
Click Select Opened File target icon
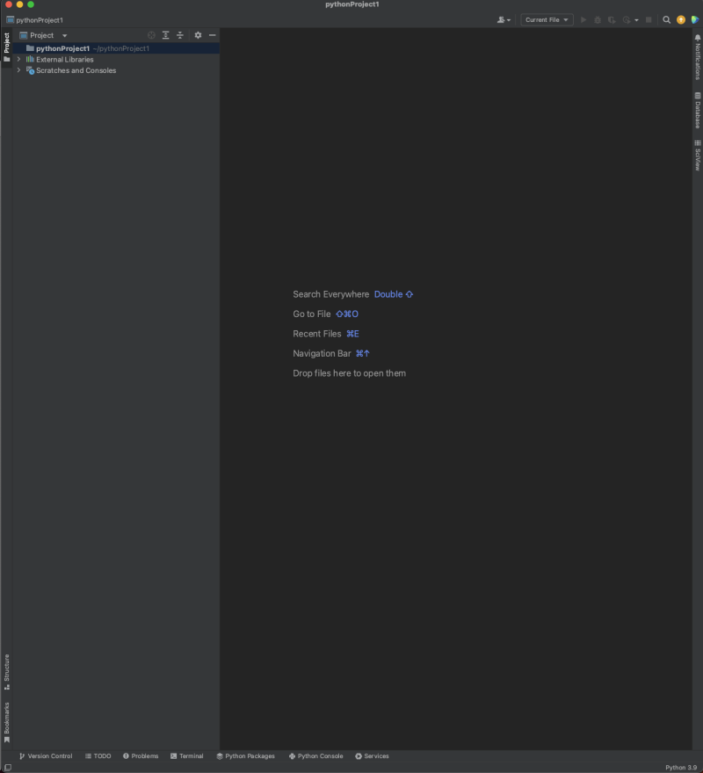pyautogui.click(x=151, y=35)
